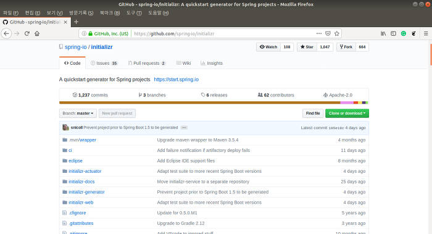This screenshot has width=432, height=234.
Task: View the 6 releases
Action: [x=214, y=95]
